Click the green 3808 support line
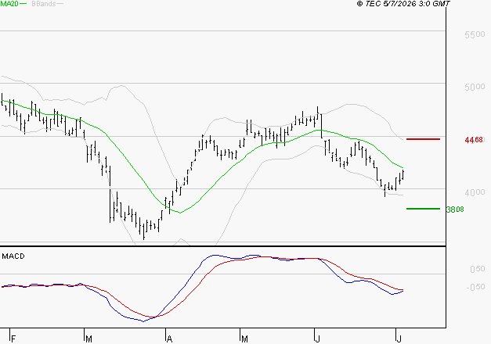This screenshot has height=344, width=491. 423,209
